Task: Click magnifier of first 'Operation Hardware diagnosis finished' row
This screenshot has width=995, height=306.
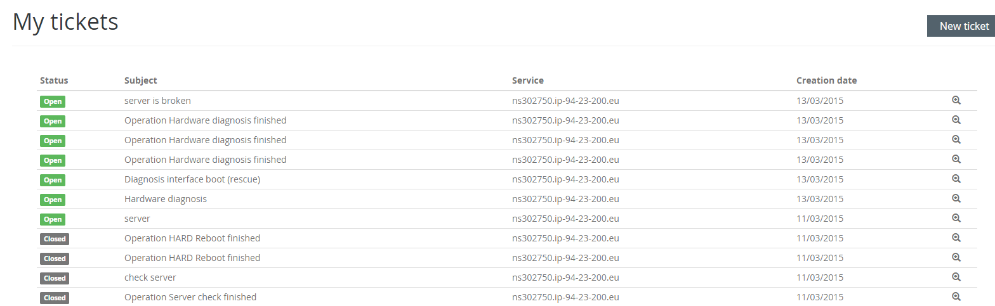Action: (x=956, y=120)
